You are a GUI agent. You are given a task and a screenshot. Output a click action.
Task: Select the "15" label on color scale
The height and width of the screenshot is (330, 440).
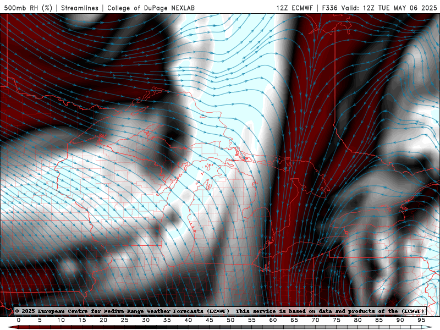[x=82, y=320]
